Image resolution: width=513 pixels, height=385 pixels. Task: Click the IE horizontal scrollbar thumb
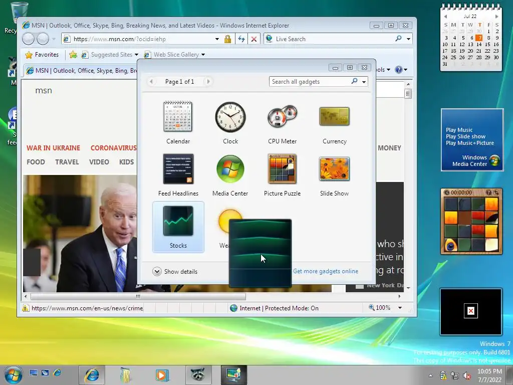tap(138, 296)
